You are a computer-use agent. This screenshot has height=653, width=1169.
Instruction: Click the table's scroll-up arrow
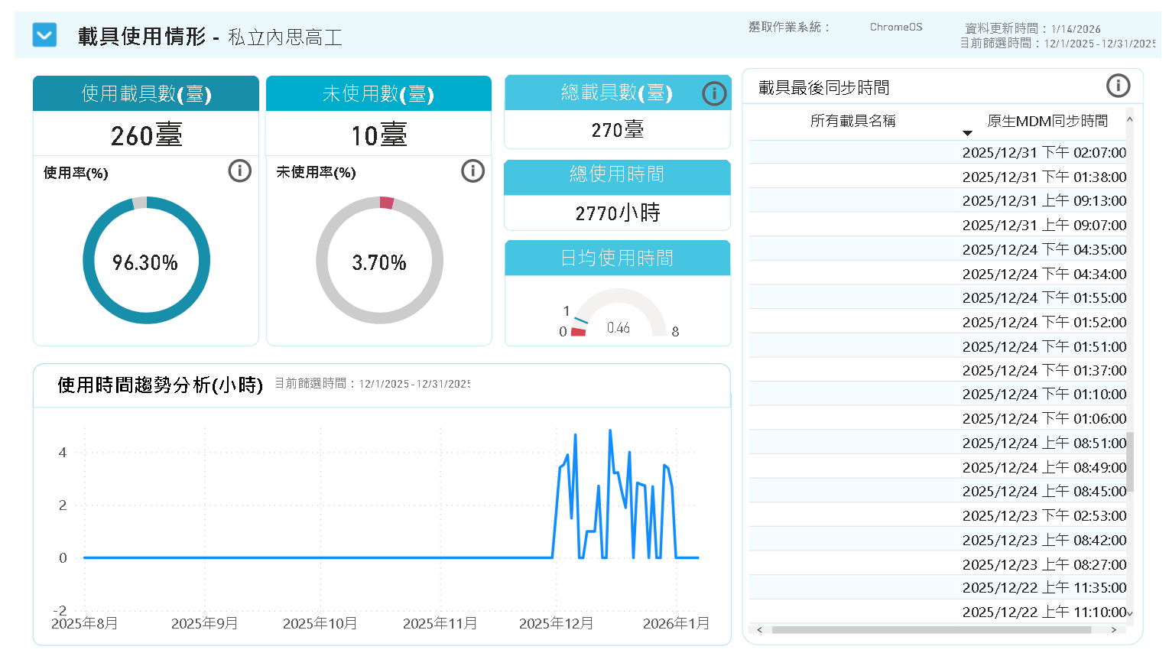click(1129, 119)
